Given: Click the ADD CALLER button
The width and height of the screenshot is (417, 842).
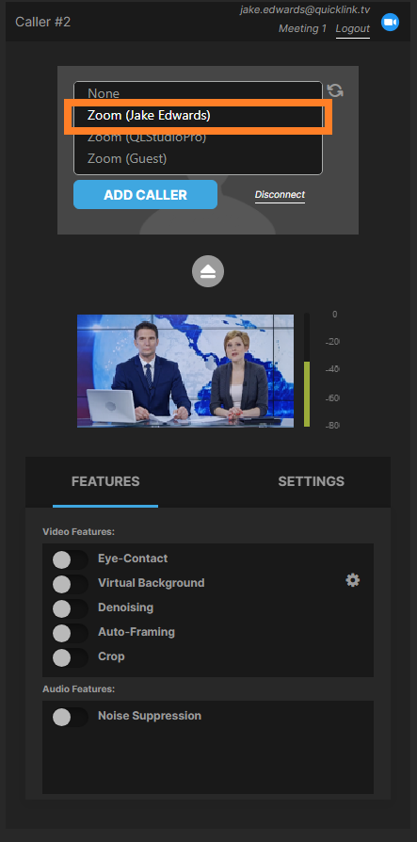Looking at the screenshot, I should click(x=146, y=194).
